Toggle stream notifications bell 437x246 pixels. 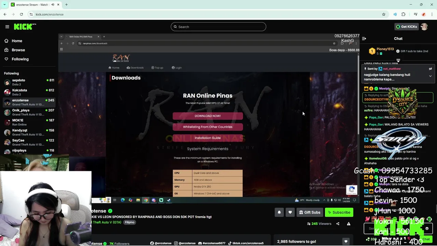tap(279, 212)
